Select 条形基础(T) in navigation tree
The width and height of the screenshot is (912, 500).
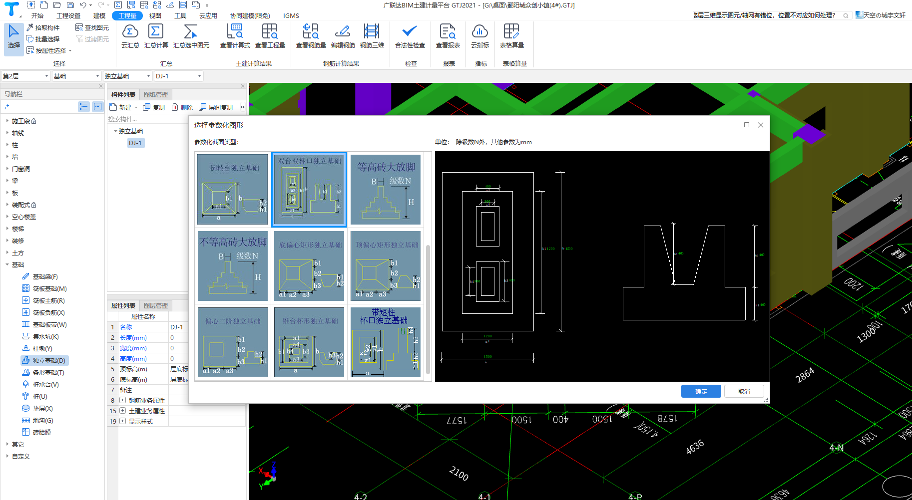[x=43, y=372]
